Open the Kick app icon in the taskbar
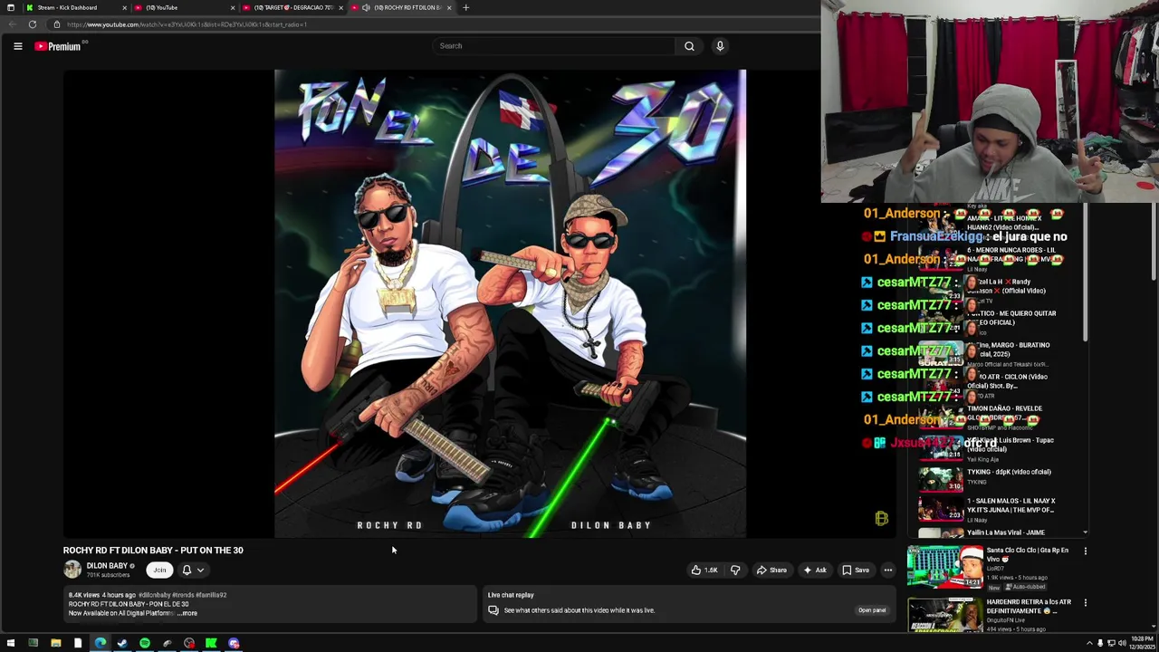Image resolution: width=1159 pixels, height=652 pixels. pos(211,644)
